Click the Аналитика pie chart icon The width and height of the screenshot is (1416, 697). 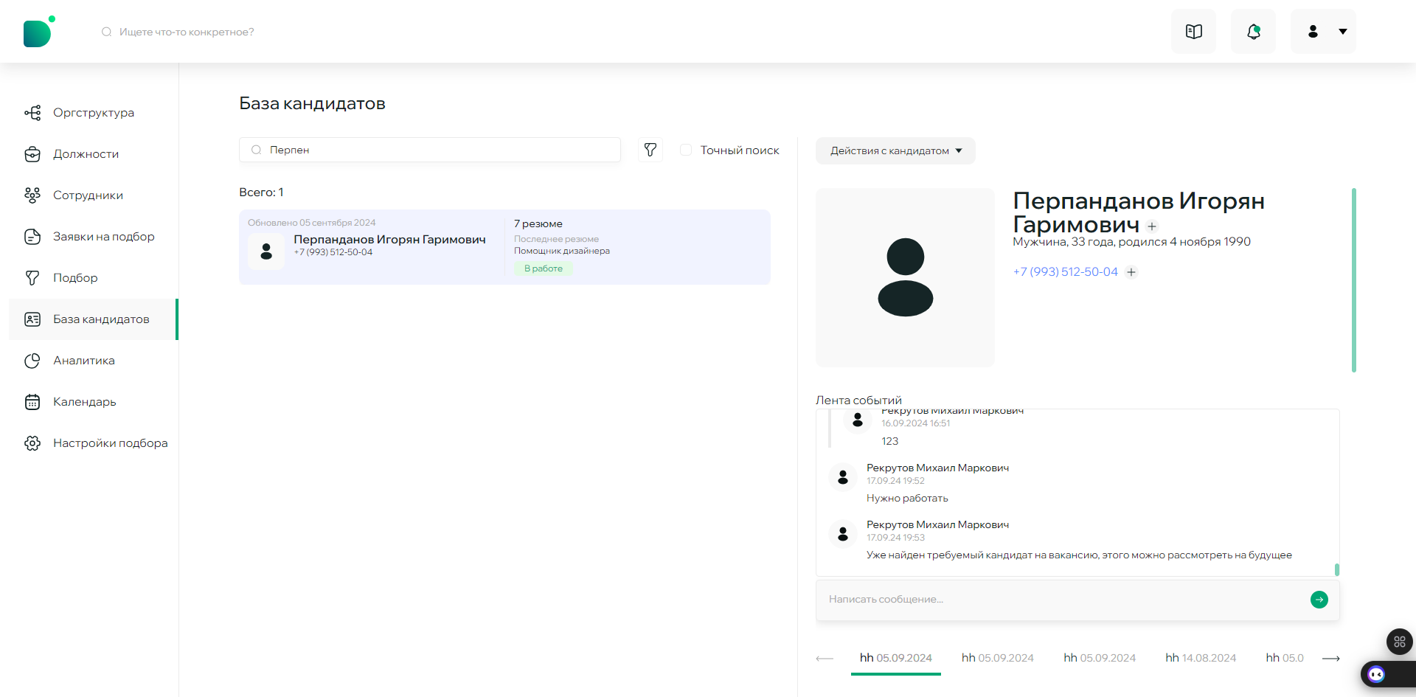pyautogui.click(x=32, y=361)
